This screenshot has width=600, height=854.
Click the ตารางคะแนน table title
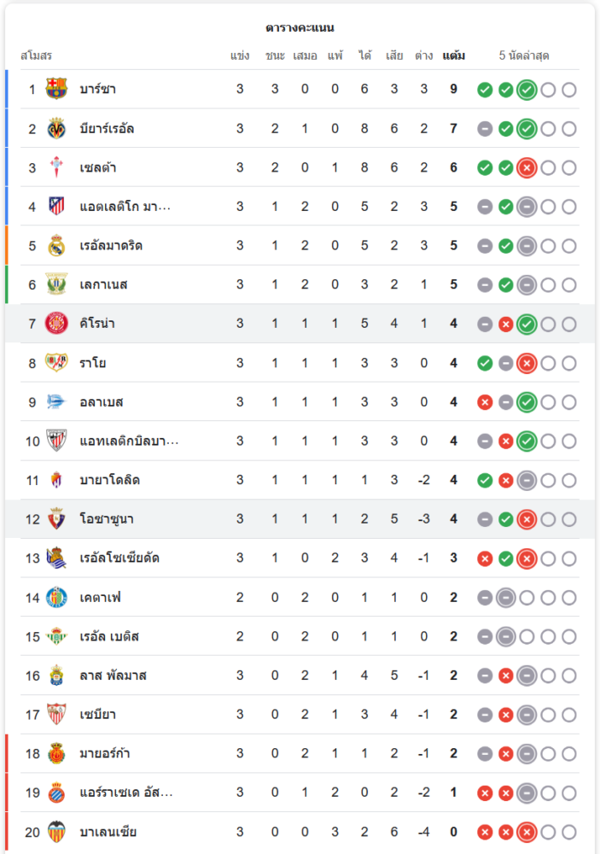click(x=300, y=28)
